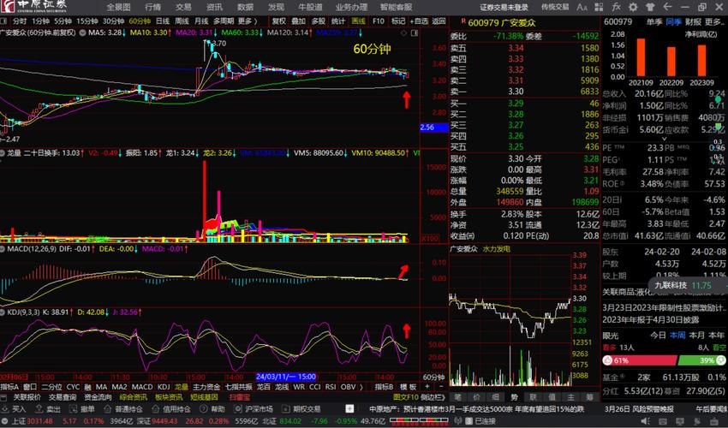
Task: Toggle 标记 marker option
Action: (x=398, y=21)
